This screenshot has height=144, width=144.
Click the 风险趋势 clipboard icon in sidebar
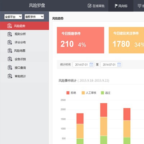click(9, 26)
